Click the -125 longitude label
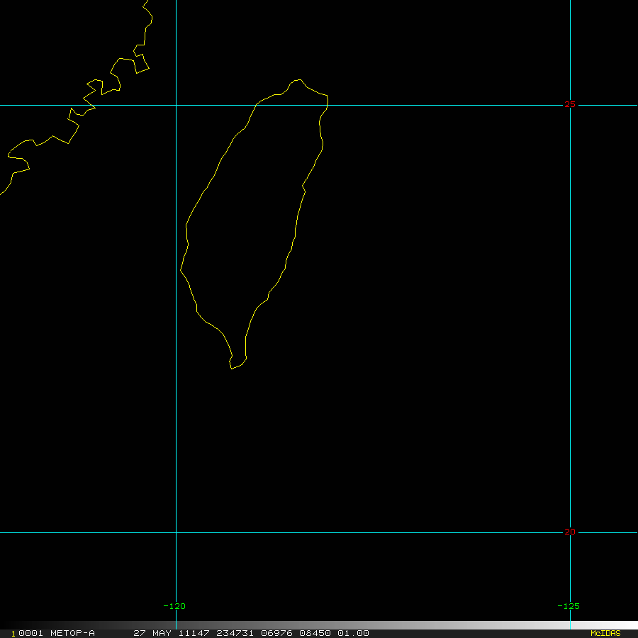Image resolution: width=638 pixels, height=638 pixels. pos(569,606)
